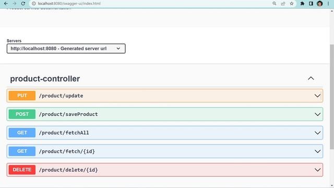Collapse the product-controller section arrow
334x188 pixels.
click(x=311, y=78)
